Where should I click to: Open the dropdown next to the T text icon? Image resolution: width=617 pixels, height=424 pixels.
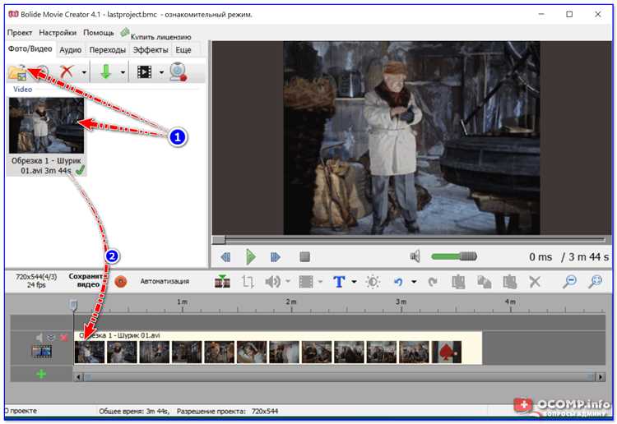point(354,281)
